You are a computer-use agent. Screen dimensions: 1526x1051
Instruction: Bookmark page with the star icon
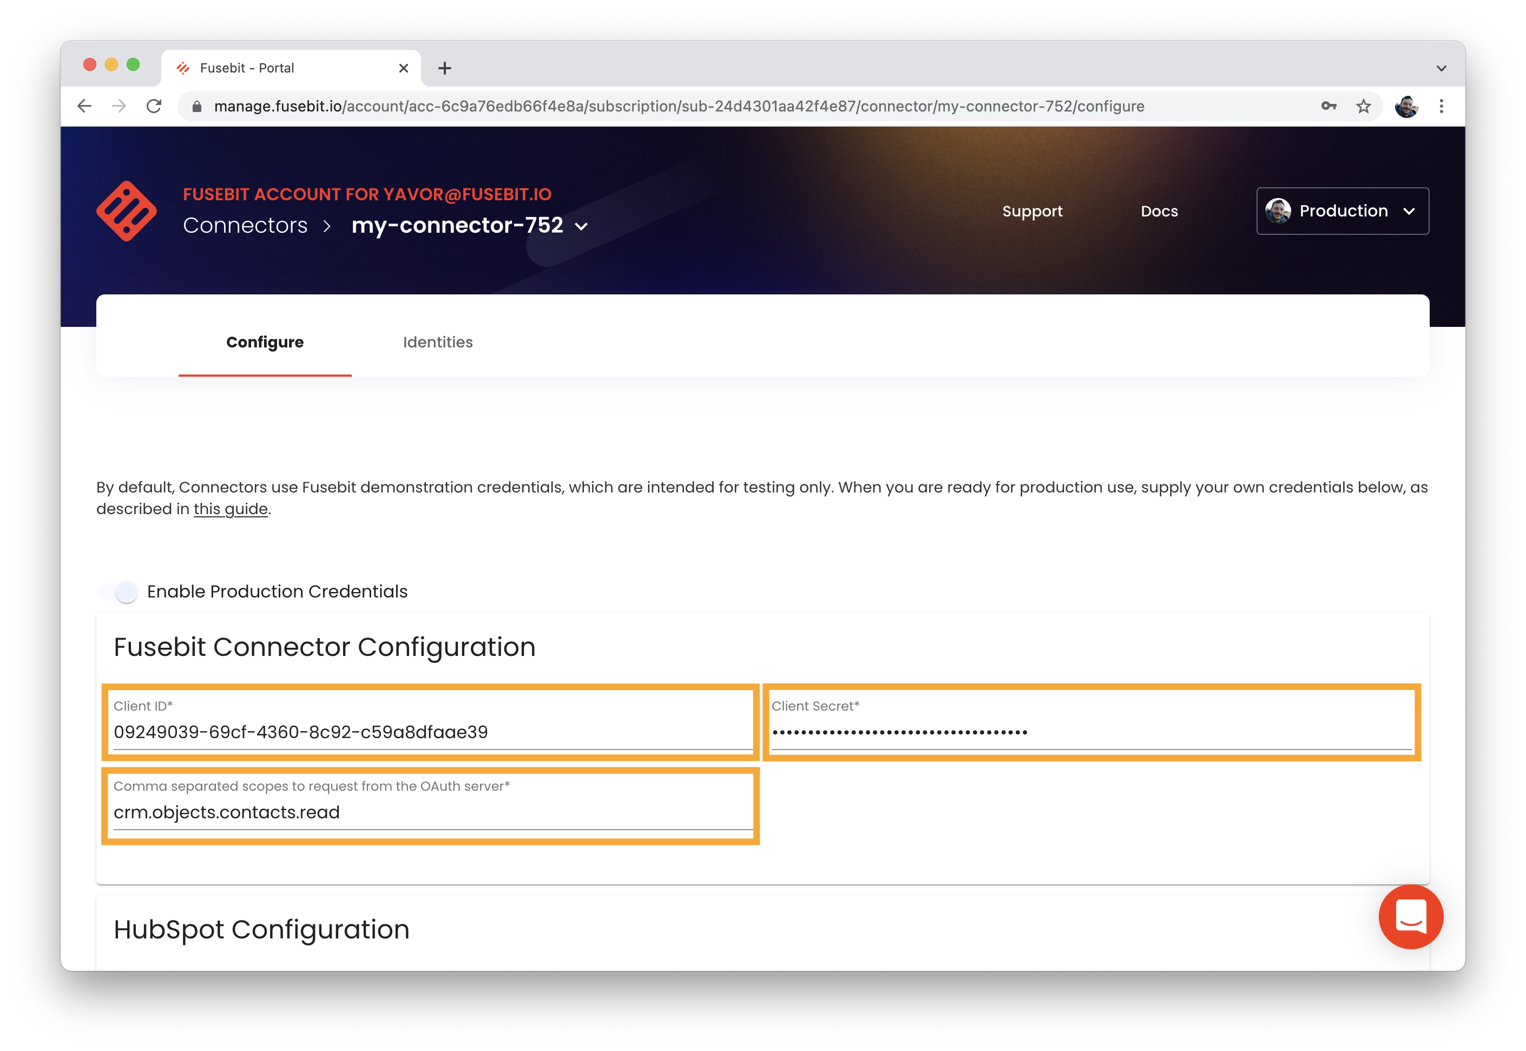pyautogui.click(x=1364, y=106)
